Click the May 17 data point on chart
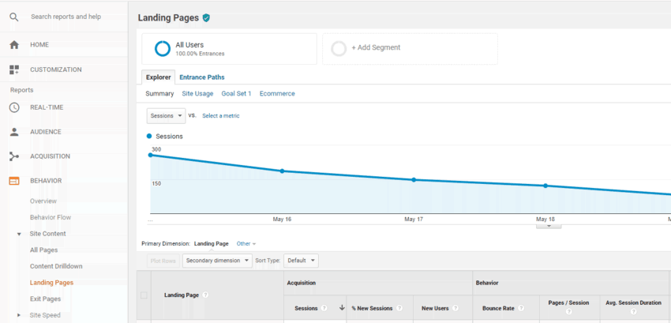Screen dimensions: 671x323 coord(414,180)
